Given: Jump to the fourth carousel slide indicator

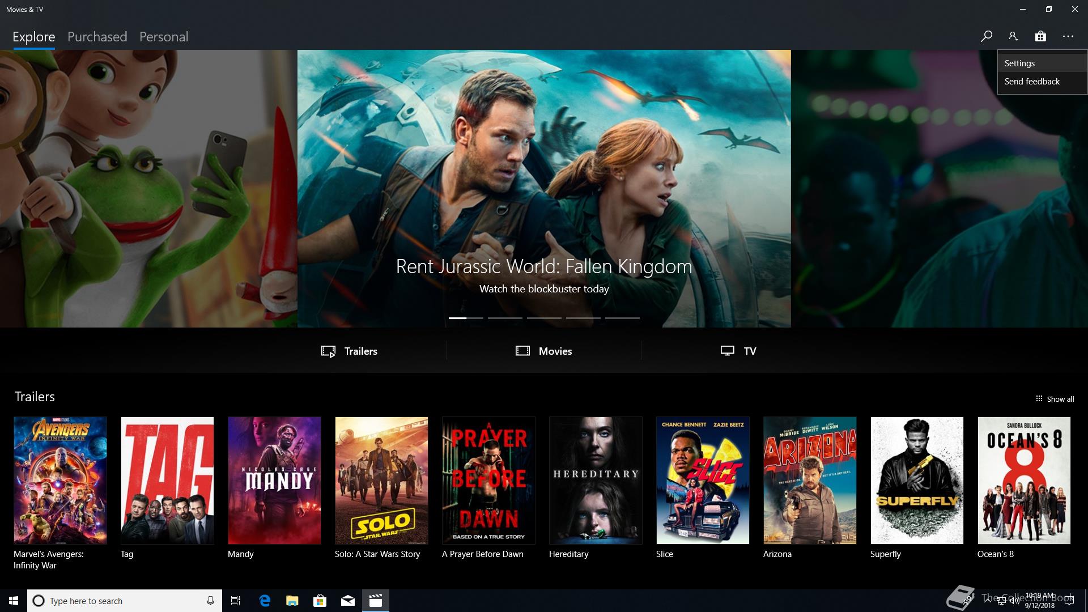Looking at the screenshot, I should click(x=583, y=318).
